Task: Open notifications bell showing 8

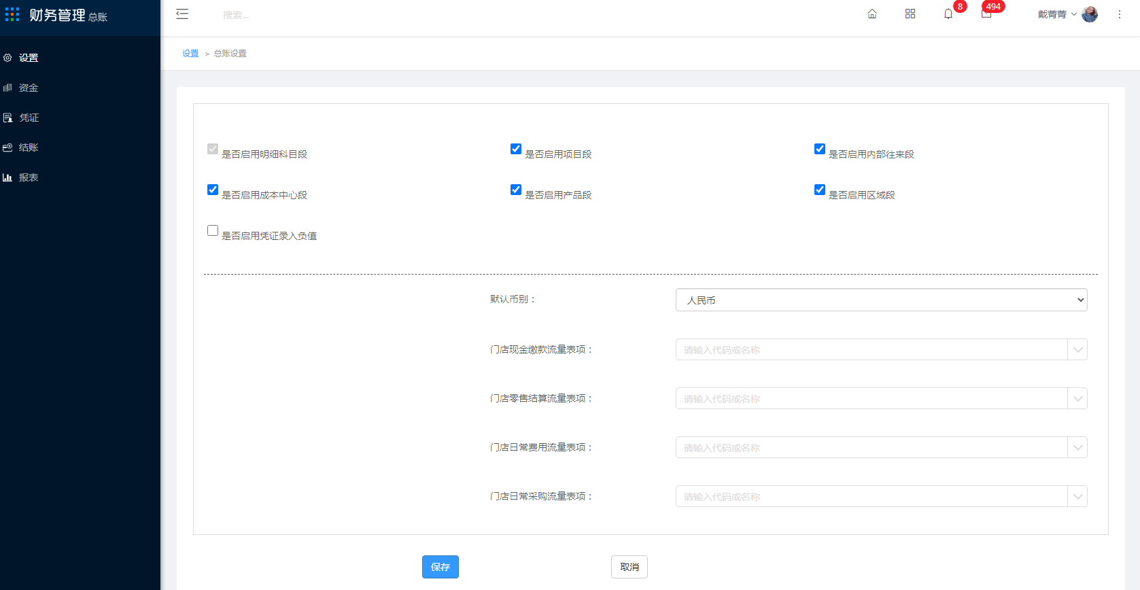Action: [x=948, y=14]
